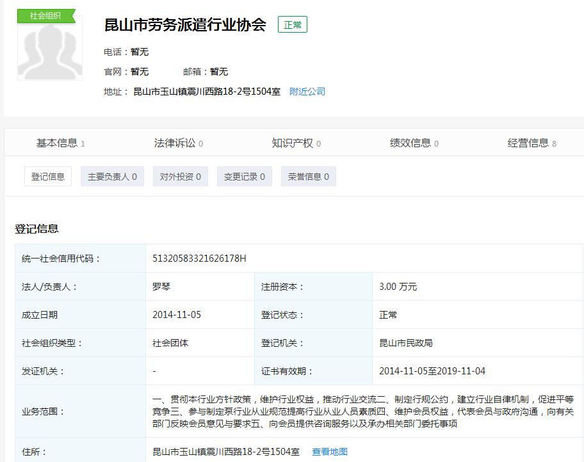This screenshot has width=584, height=462.
Task: Click the header address 昆山市玉山镇震川西路18-2号1504室
Action: 207,92
